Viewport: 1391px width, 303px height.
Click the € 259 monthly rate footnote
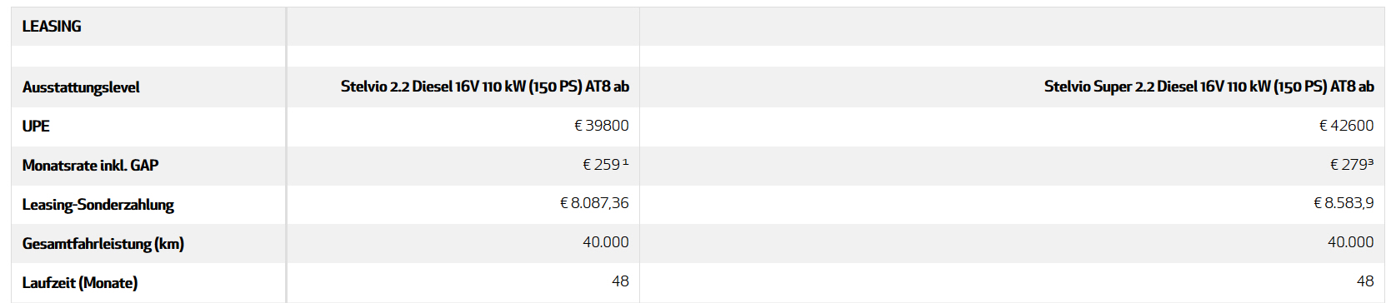point(606,165)
